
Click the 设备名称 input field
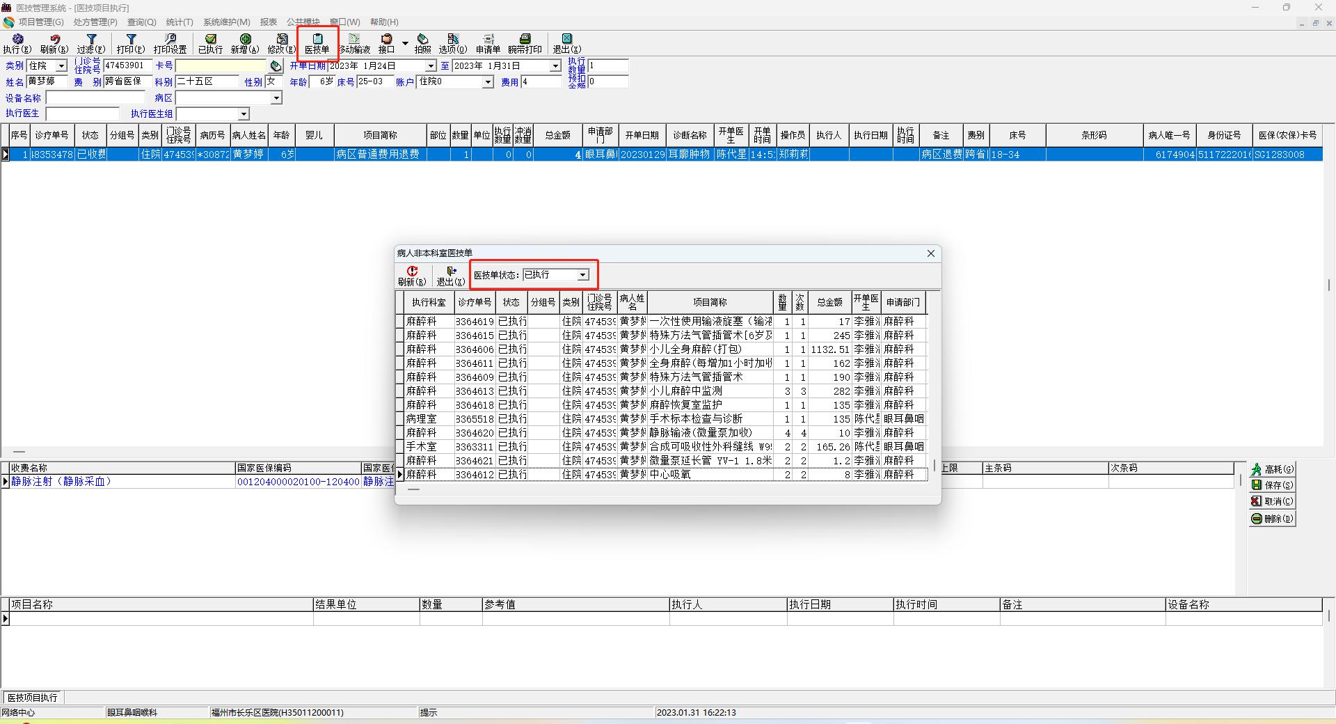(x=95, y=98)
